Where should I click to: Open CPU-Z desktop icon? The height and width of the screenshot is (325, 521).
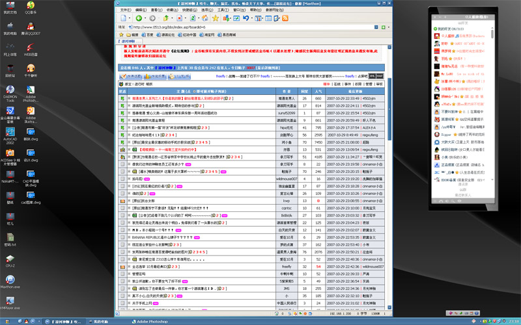pyautogui.click(x=10, y=259)
